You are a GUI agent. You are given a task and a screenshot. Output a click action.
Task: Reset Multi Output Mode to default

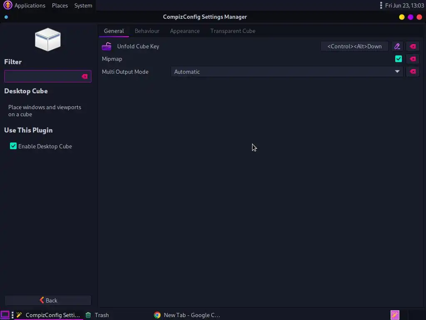413,72
